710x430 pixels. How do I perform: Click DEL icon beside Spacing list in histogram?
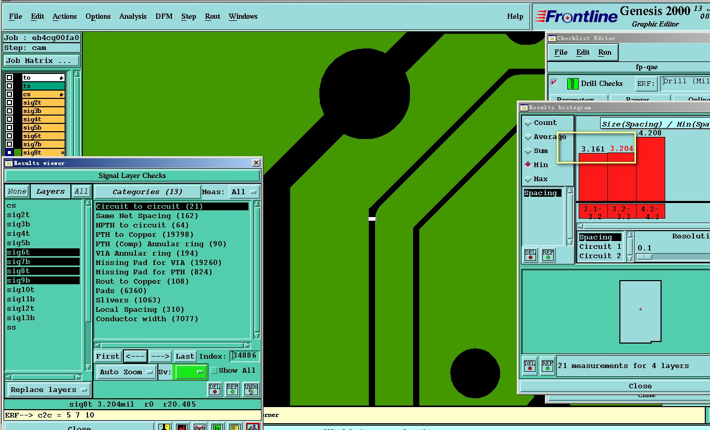(530, 255)
